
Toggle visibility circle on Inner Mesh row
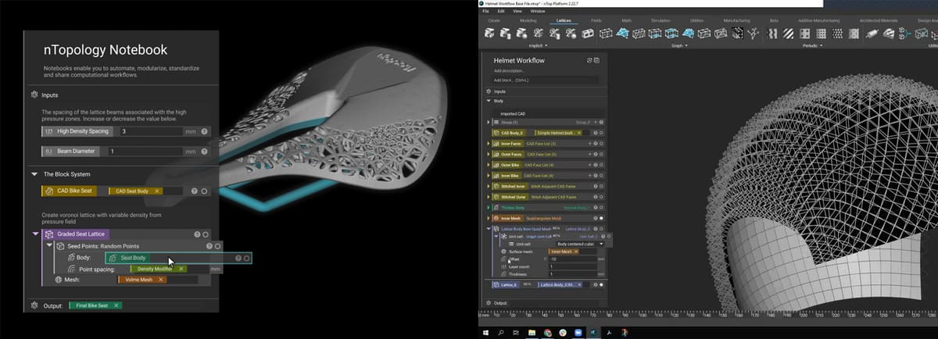[x=601, y=218]
